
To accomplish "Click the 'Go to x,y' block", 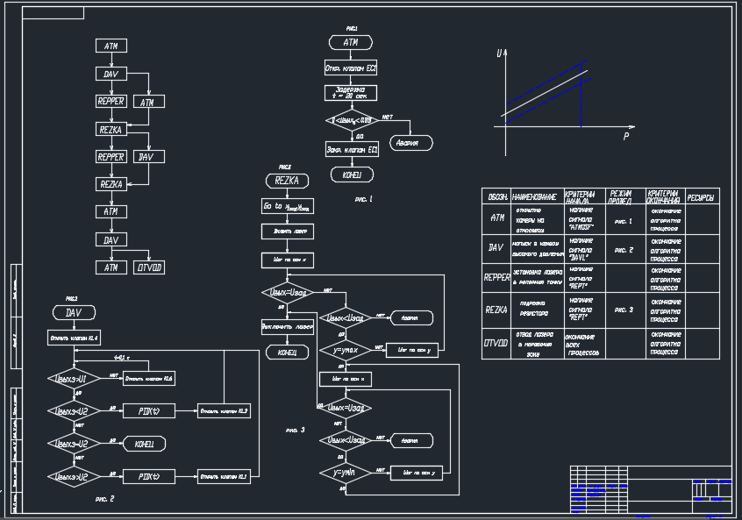I will click(288, 206).
